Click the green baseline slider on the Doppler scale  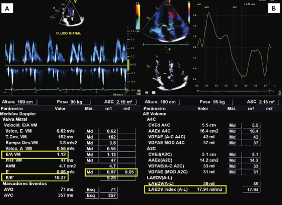(128, 65)
